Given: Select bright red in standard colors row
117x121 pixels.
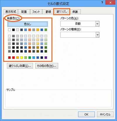Looking at the screenshot, I should pyautogui.click(x=13, y=57).
